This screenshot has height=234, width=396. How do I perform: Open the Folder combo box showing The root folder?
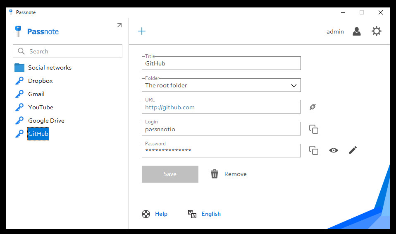(221, 85)
